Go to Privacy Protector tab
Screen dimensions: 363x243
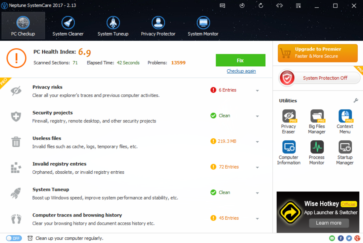pyautogui.click(x=158, y=26)
